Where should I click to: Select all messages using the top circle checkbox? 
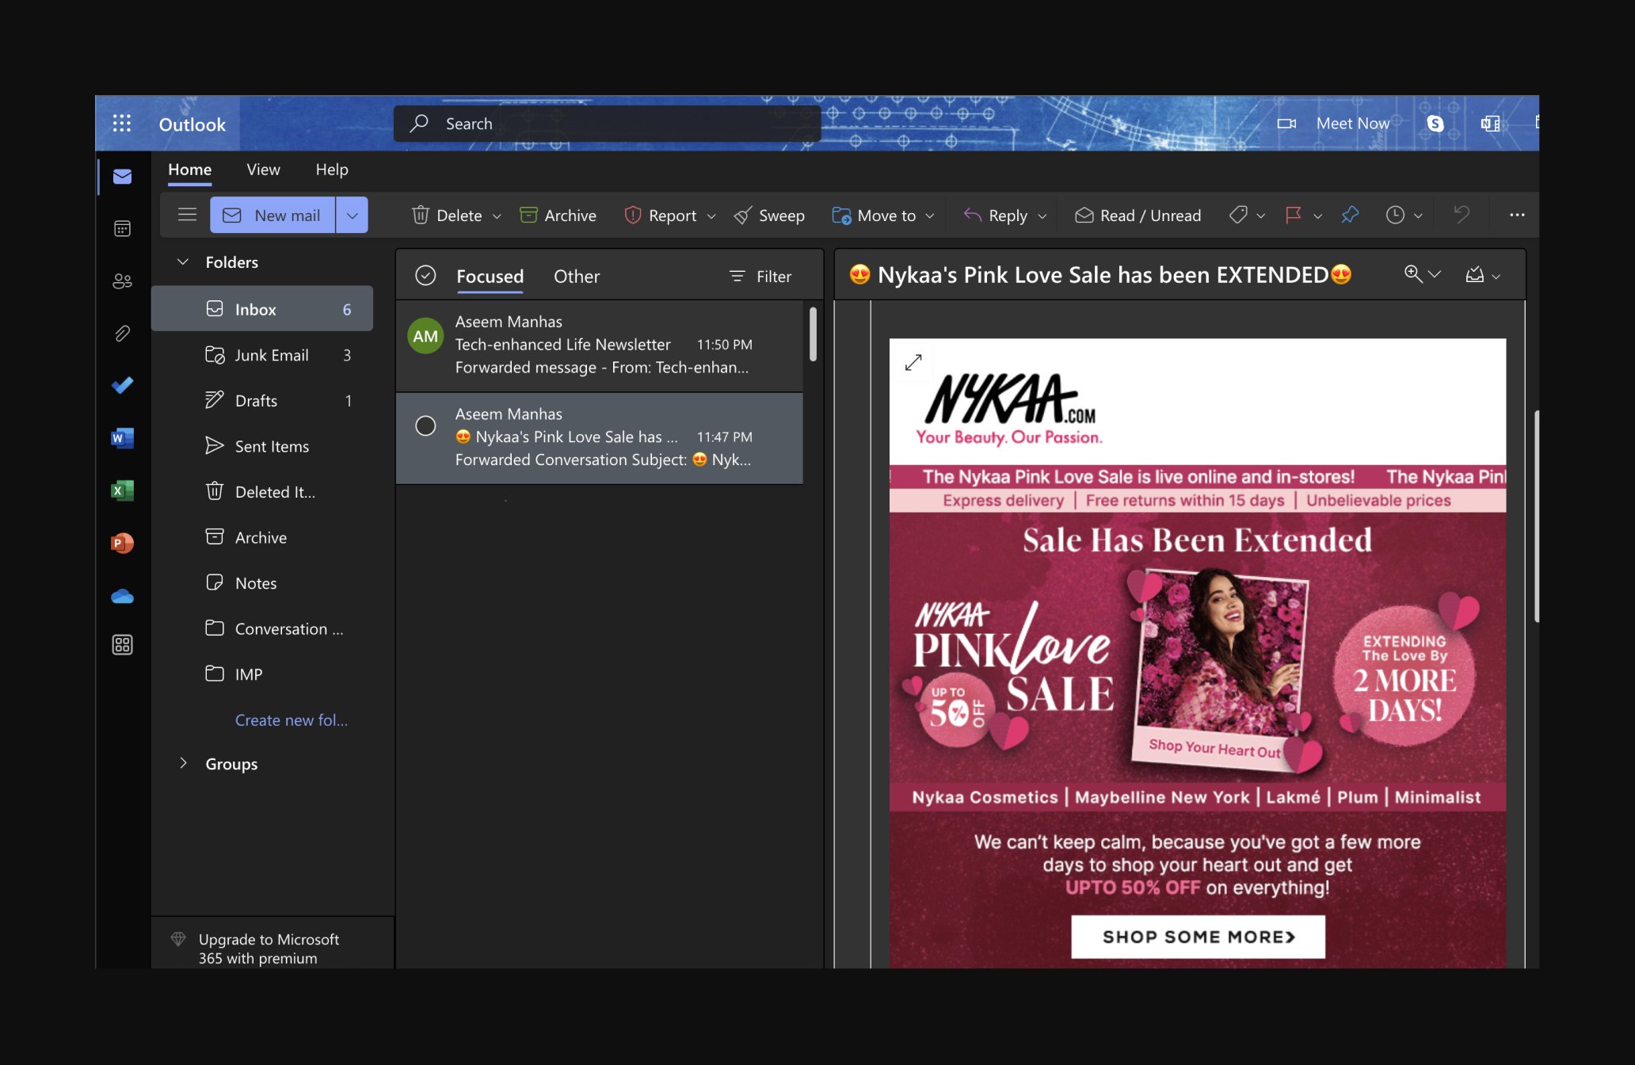coord(425,275)
